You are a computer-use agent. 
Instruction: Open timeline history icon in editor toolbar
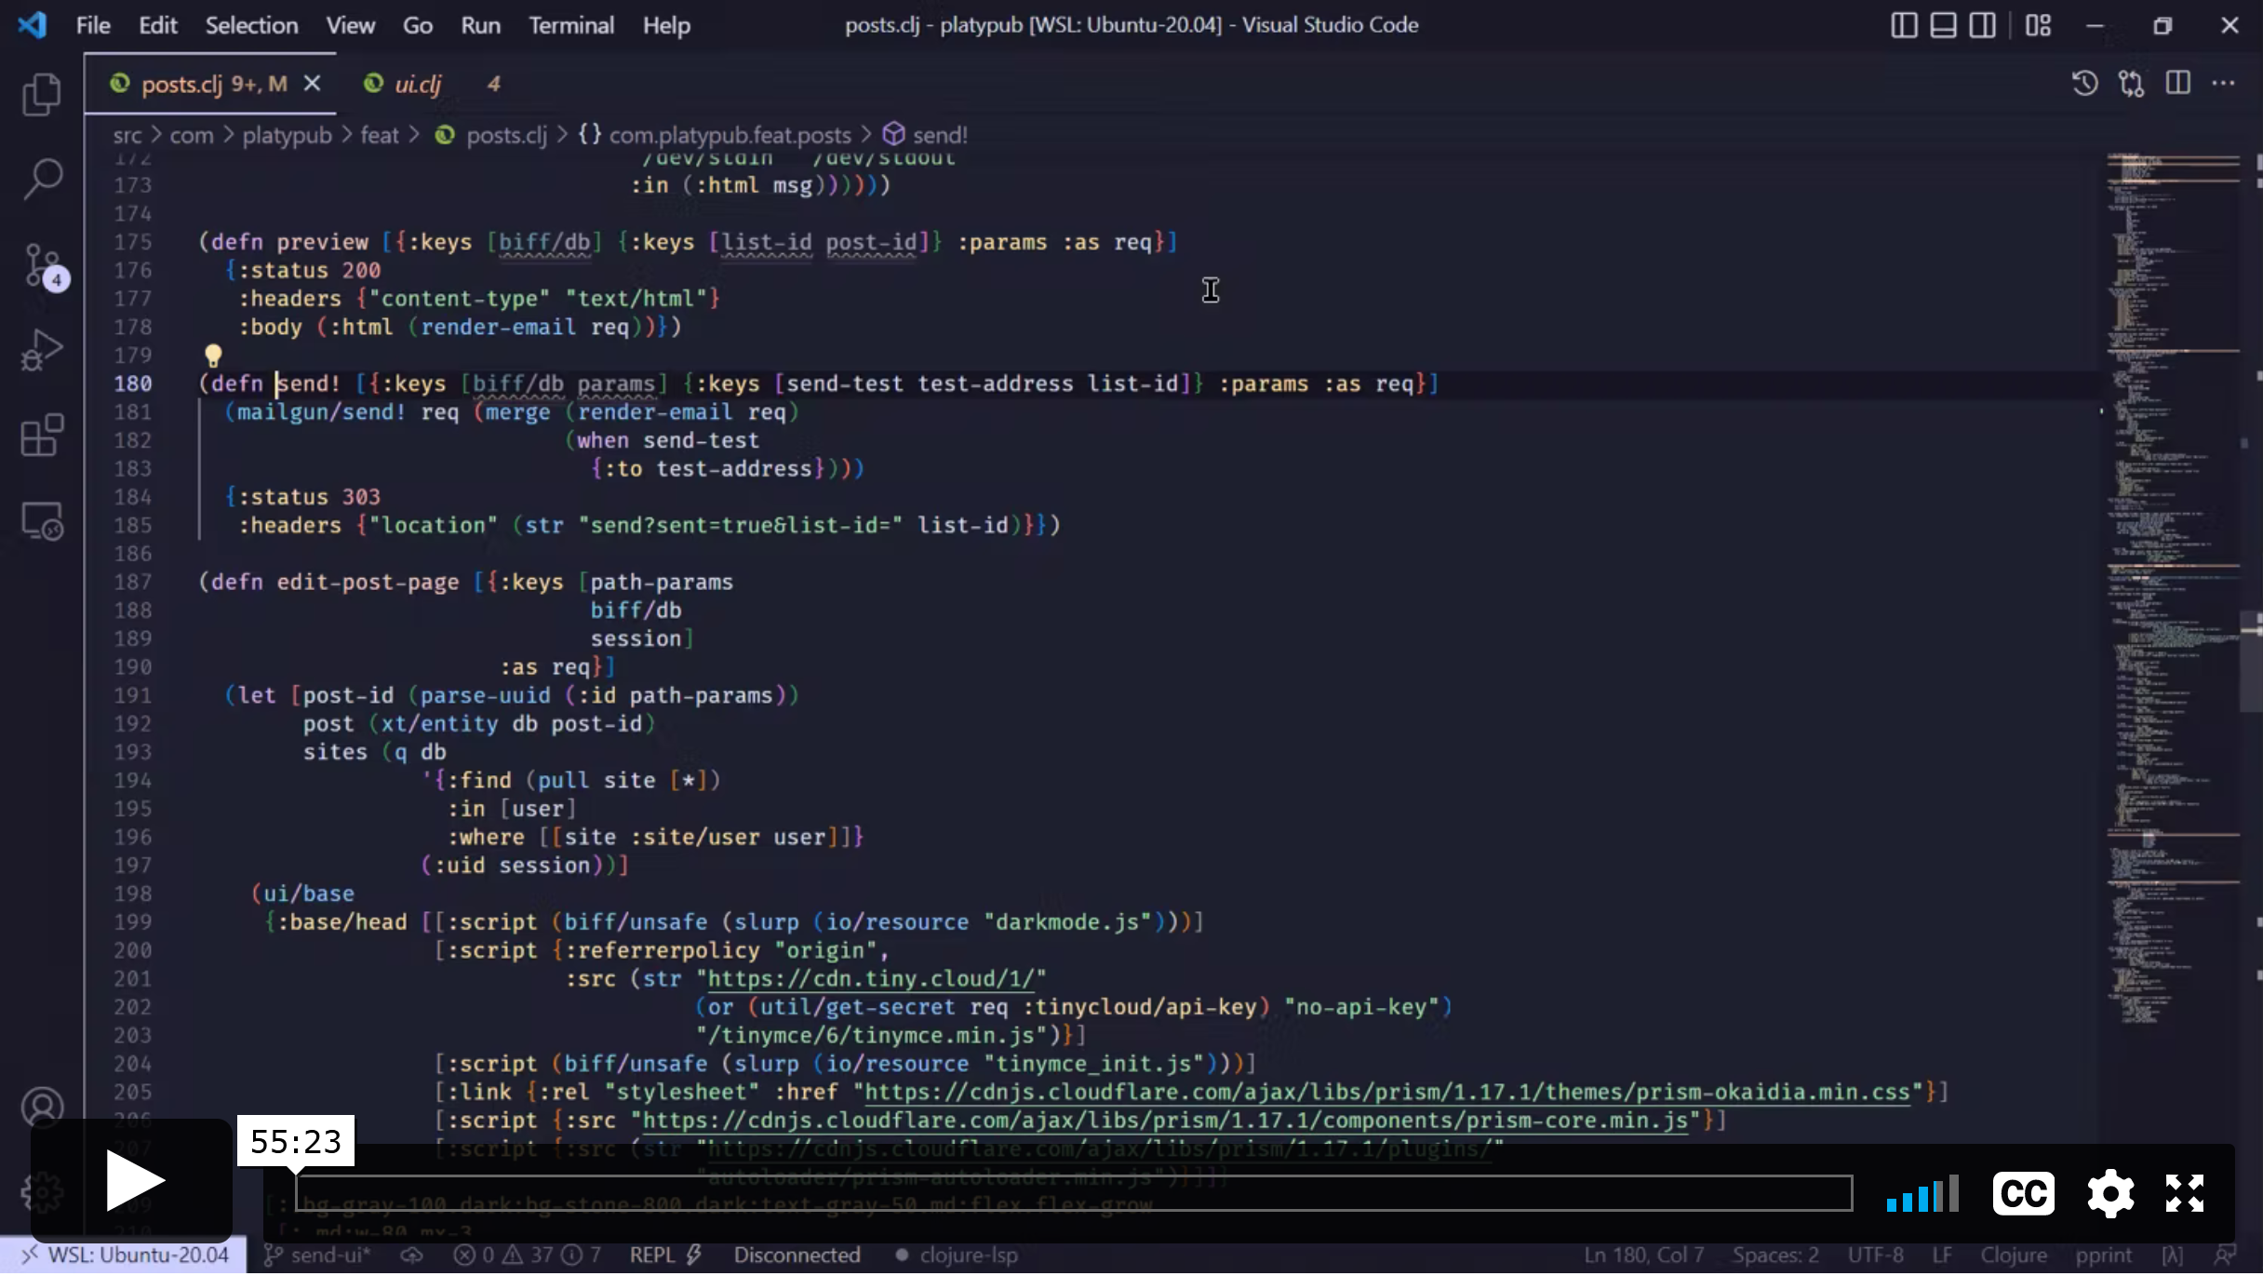(2085, 84)
